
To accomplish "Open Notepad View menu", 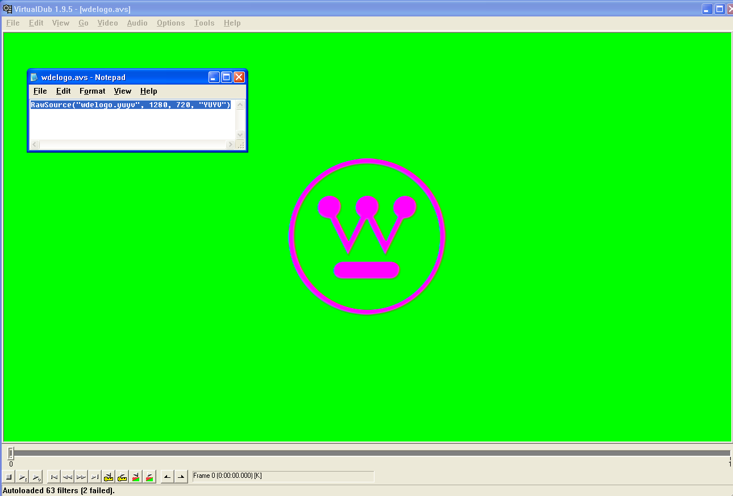I will point(123,91).
